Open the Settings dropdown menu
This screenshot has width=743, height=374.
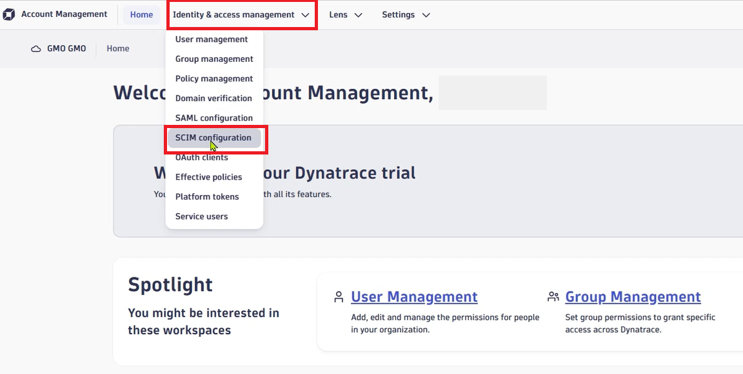click(x=406, y=15)
